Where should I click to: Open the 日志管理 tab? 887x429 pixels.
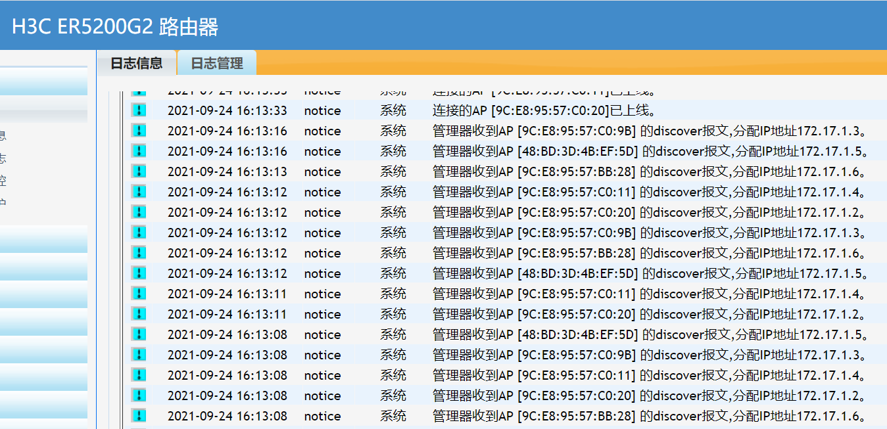(217, 63)
